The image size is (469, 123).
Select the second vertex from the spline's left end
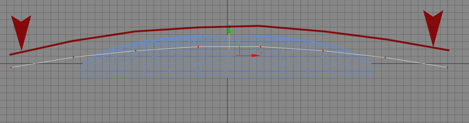(x=73, y=57)
